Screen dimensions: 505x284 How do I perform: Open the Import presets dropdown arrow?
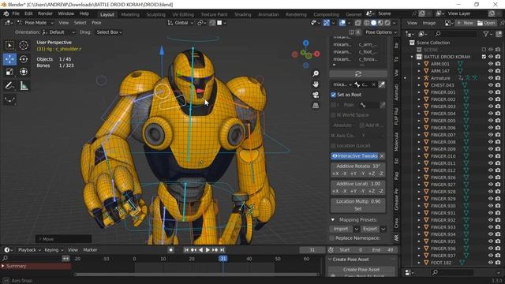click(x=357, y=229)
